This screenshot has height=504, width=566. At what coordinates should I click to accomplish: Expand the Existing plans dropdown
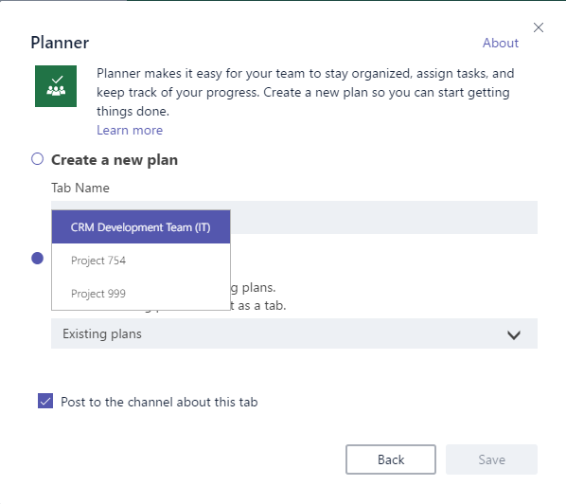click(294, 333)
